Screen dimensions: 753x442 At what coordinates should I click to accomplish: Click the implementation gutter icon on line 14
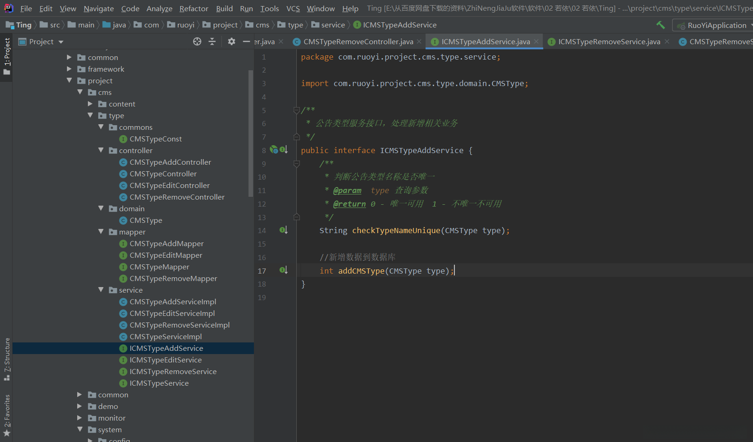tap(283, 230)
